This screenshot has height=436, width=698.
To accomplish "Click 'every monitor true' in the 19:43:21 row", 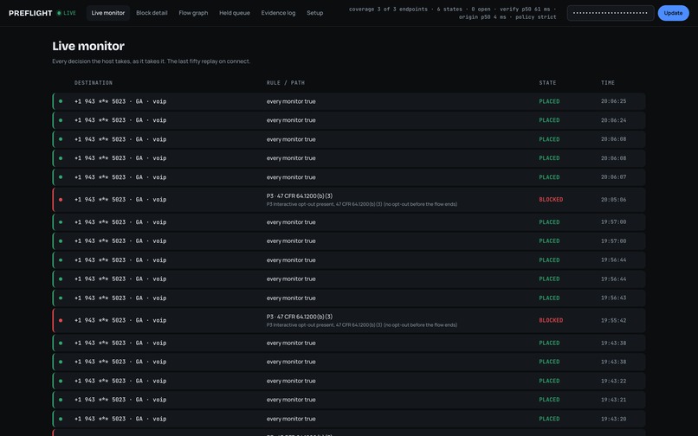I will (x=291, y=400).
